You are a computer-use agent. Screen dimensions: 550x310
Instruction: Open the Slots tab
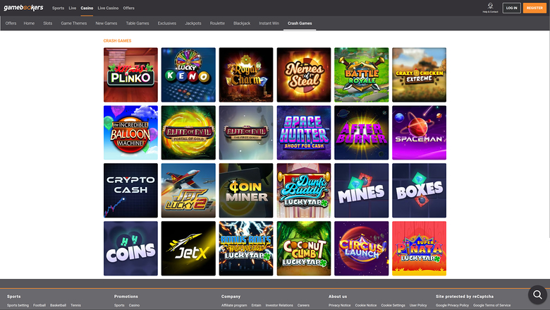[x=48, y=23]
